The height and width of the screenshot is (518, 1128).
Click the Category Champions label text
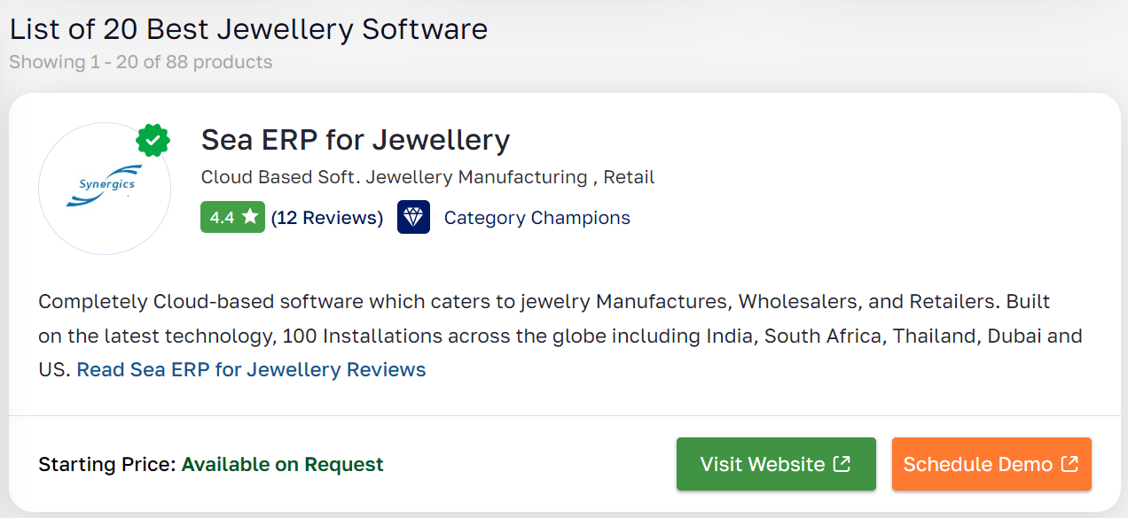pyautogui.click(x=537, y=218)
